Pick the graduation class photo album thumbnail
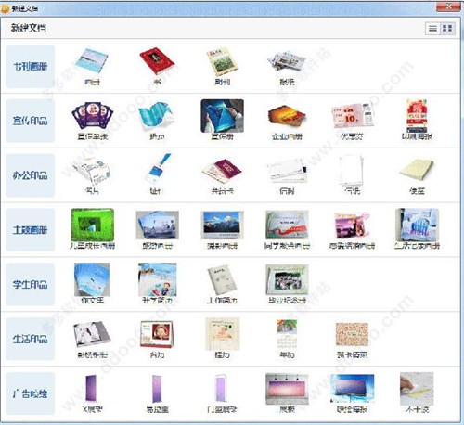 click(x=287, y=279)
